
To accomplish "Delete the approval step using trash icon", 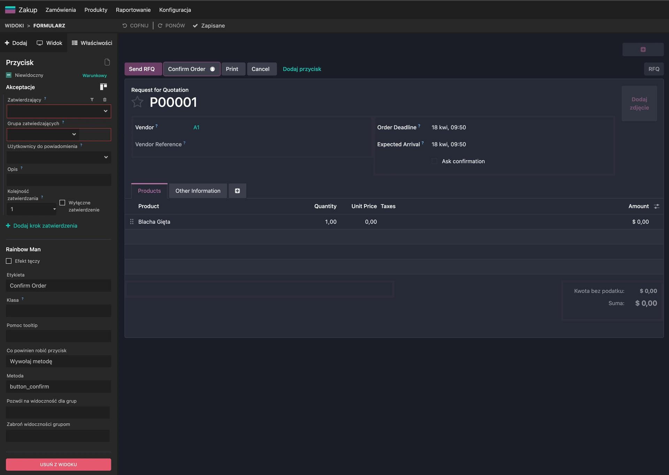I will click(x=105, y=100).
